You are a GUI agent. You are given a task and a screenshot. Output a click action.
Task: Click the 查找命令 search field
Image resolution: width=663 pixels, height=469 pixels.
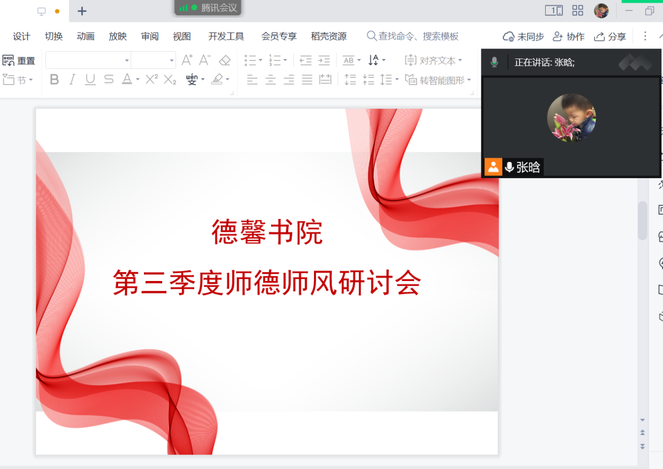point(418,37)
